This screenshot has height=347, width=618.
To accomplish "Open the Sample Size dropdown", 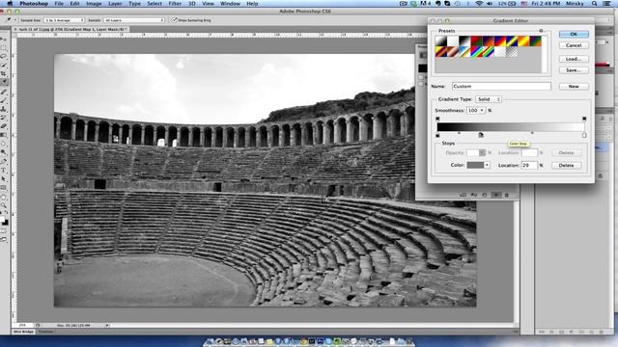I will point(64,20).
